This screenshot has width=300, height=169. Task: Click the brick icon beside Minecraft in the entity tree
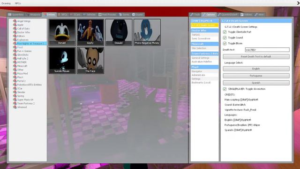[15, 66]
